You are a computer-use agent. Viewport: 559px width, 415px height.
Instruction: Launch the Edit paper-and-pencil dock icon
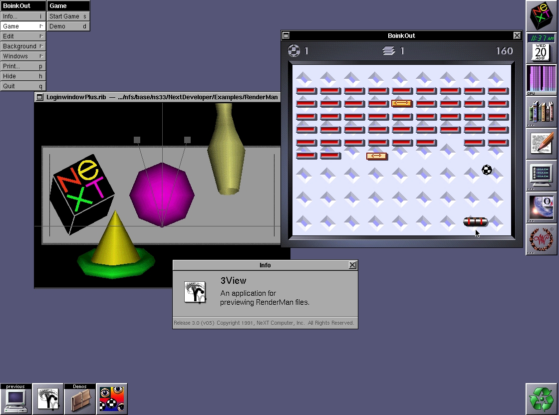click(x=542, y=144)
